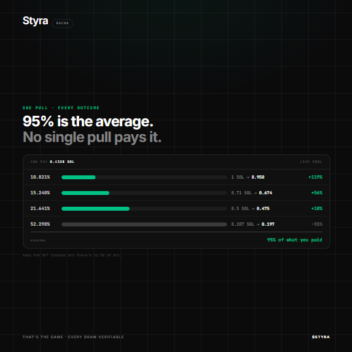Viewport: 352px width, 352px height.
Task: Click the '0.71 SOL → 0.674' payout text
Action: click(252, 193)
